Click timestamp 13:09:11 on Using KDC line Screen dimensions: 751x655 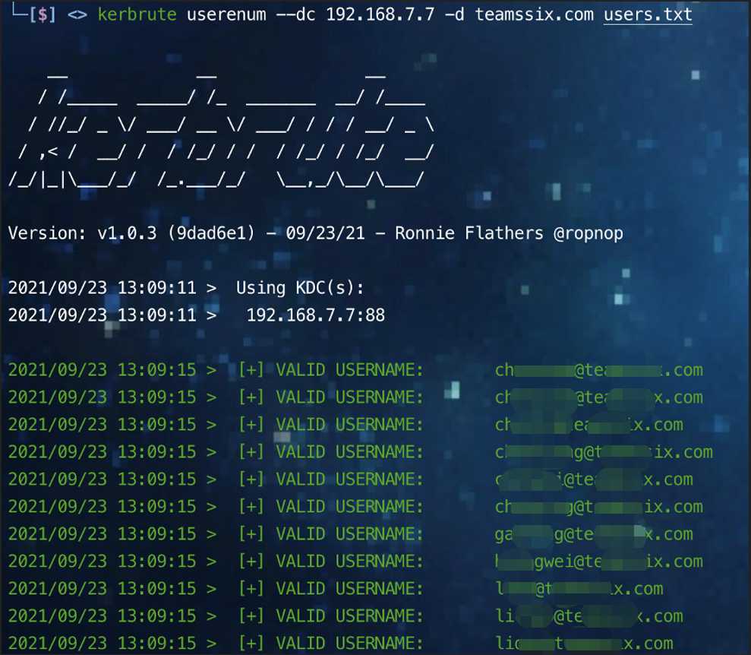coord(157,287)
